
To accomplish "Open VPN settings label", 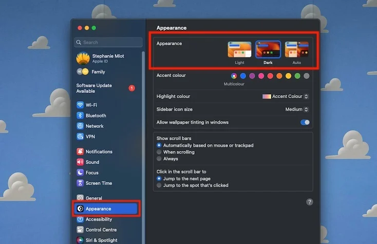I will pyautogui.click(x=90, y=137).
